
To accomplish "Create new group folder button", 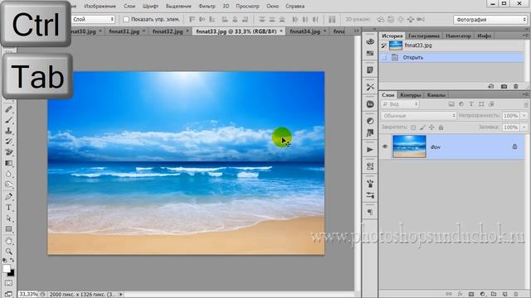I will 494,295.
